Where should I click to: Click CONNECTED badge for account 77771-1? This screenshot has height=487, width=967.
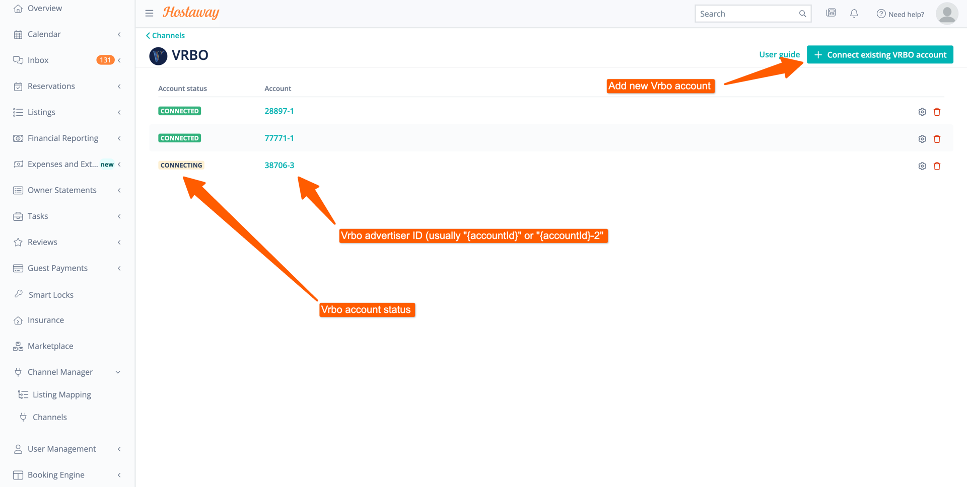coord(180,138)
